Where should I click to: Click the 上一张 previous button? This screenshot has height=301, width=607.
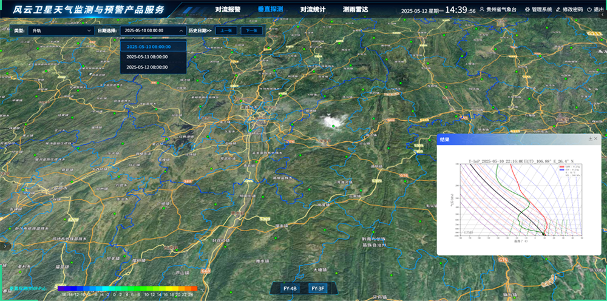click(226, 30)
